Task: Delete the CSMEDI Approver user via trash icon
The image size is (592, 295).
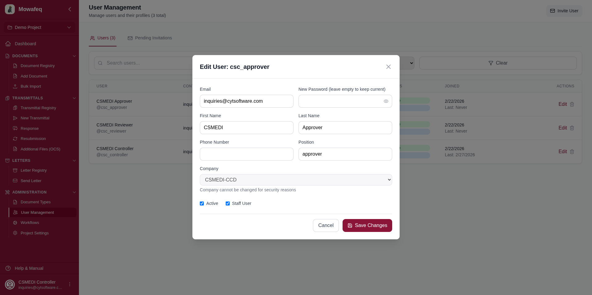Action: pyautogui.click(x=572, y=104)
